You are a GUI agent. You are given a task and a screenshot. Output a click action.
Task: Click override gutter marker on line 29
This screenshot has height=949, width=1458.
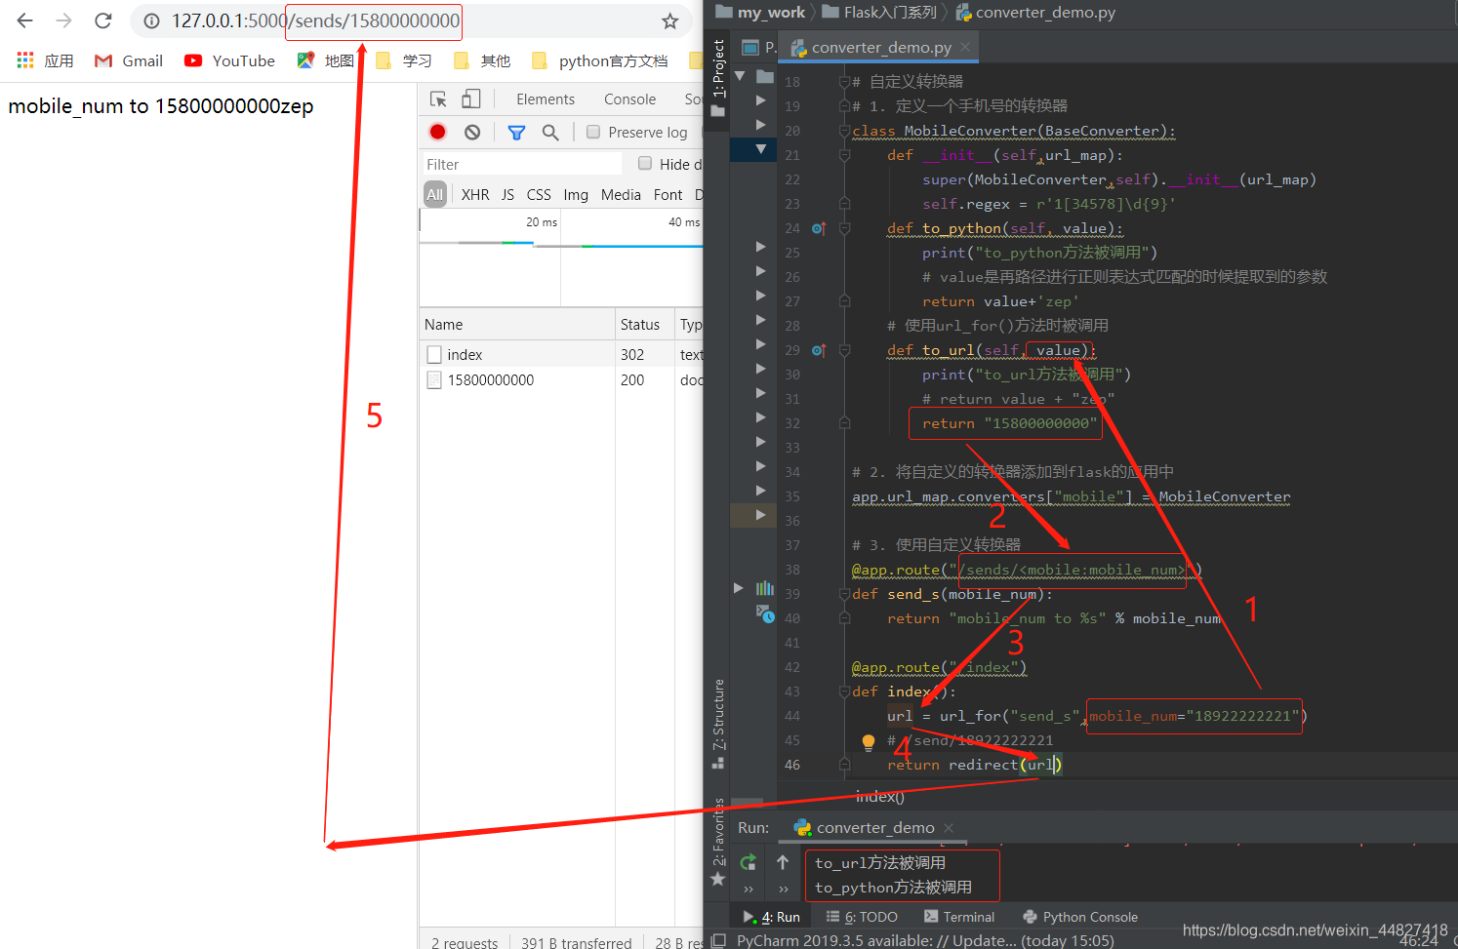[819, 350]
